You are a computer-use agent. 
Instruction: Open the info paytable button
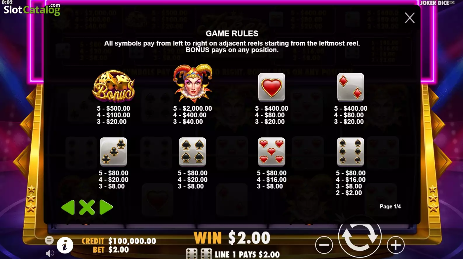pos(65,245)
